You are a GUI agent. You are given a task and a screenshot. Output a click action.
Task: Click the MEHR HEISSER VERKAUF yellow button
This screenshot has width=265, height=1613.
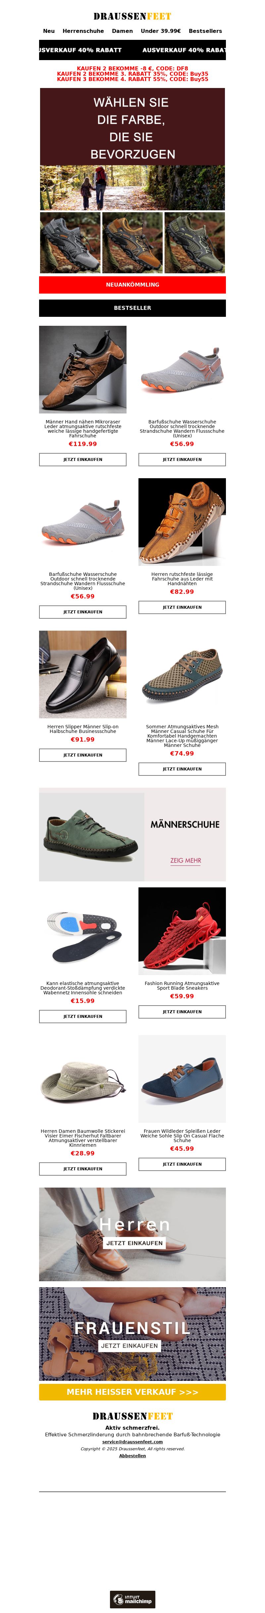pyautogui.click(x=132, y=1392)
